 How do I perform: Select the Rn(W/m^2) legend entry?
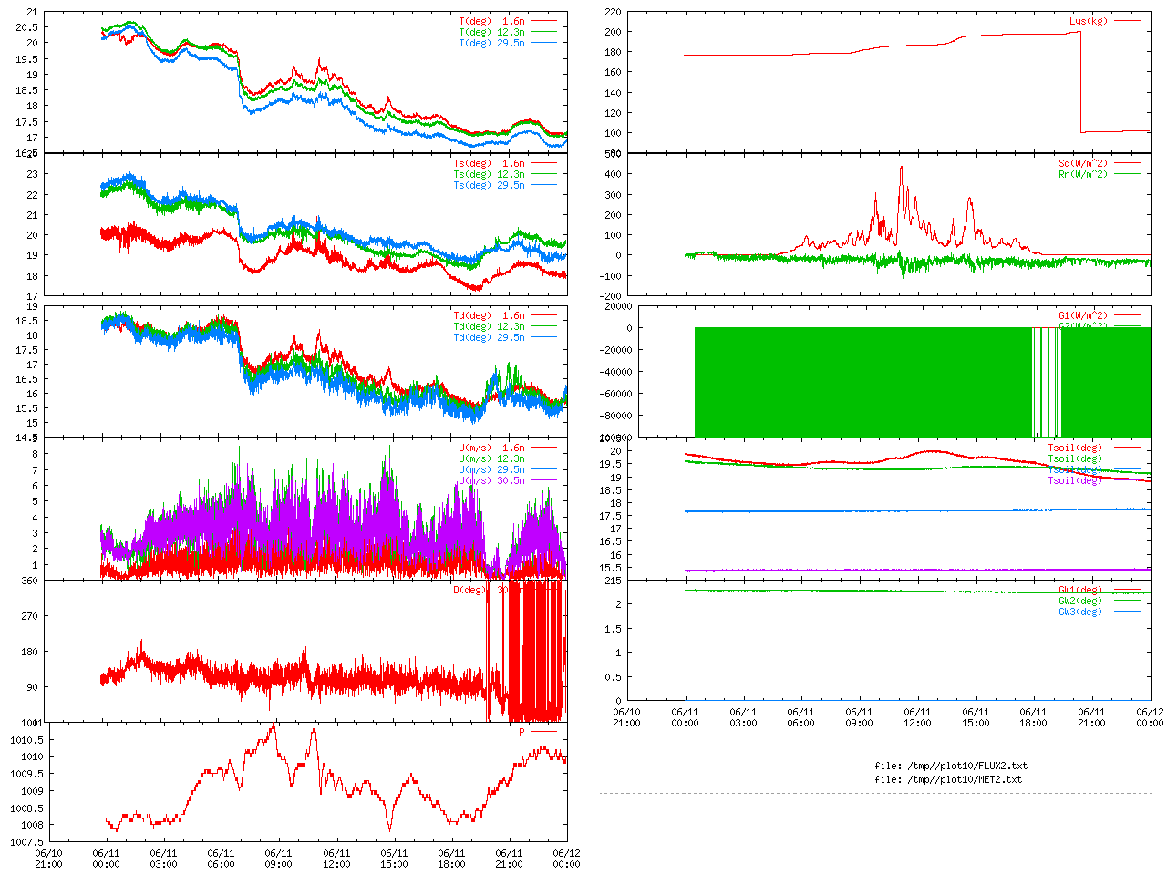coord(1083,174)
